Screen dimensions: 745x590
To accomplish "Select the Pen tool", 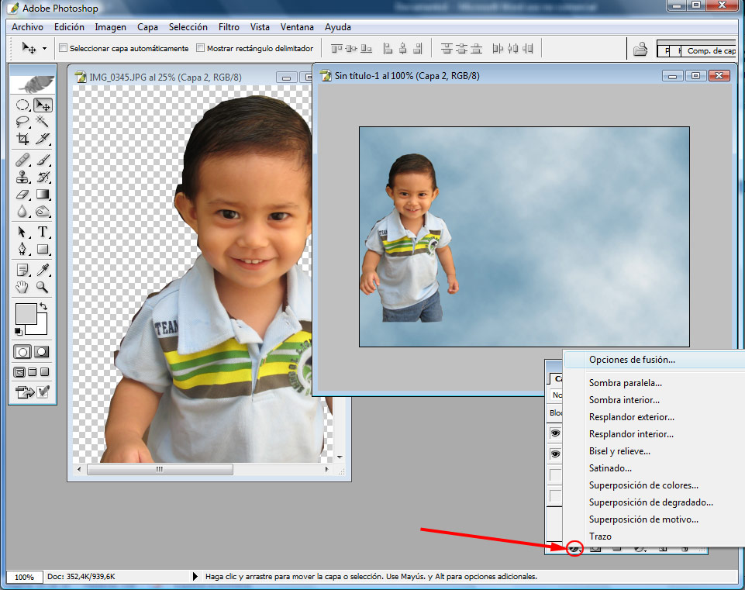I will tap(22, 249).
